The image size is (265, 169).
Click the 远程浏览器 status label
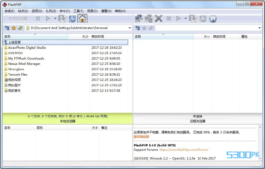click(198, 121)
